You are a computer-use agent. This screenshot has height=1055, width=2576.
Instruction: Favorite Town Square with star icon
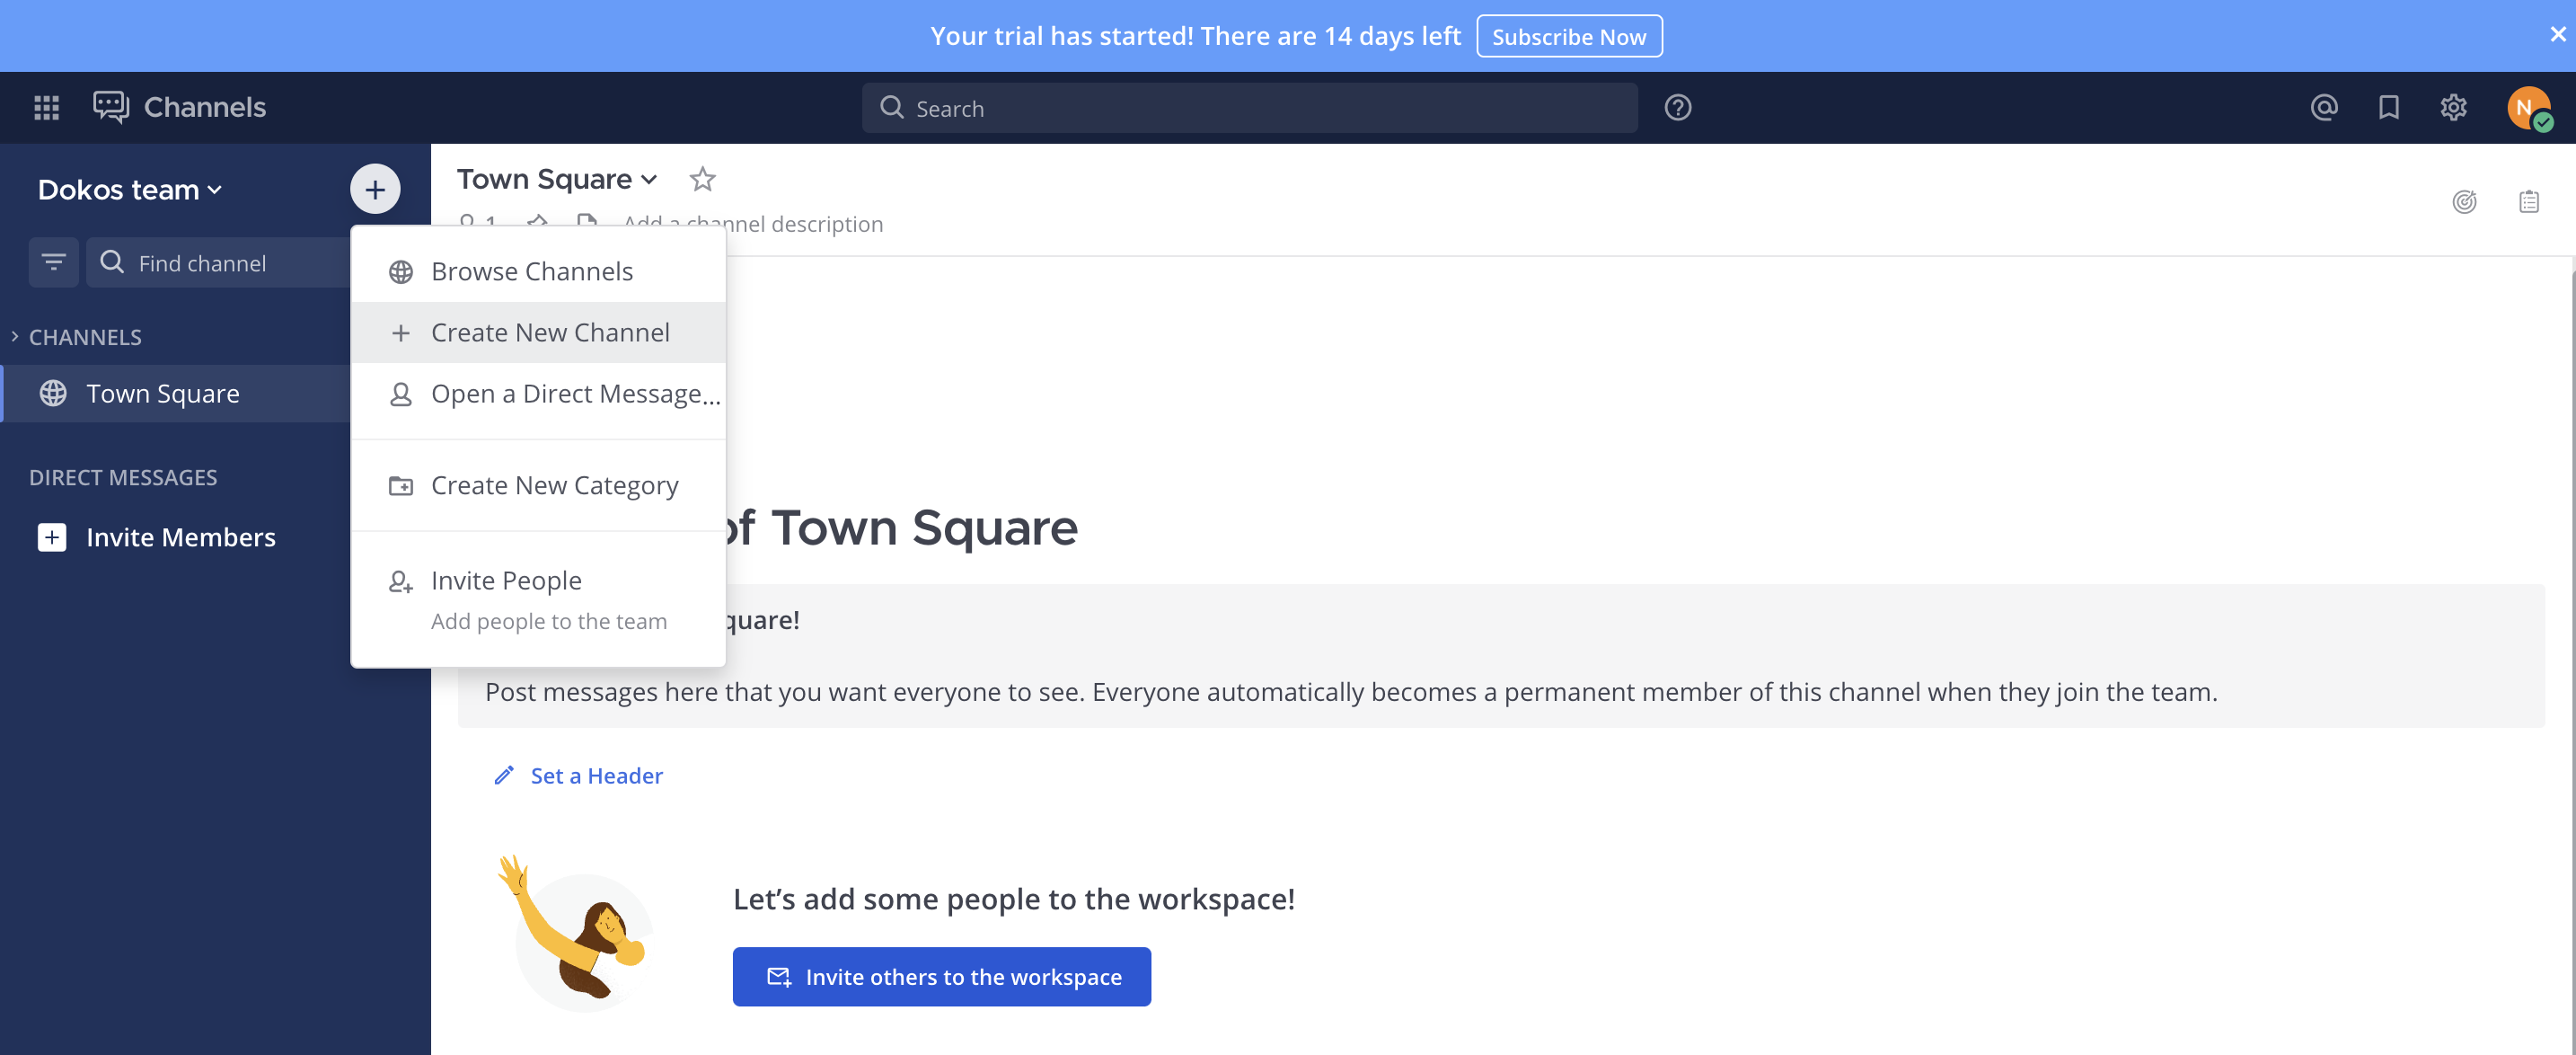[702, 179]
